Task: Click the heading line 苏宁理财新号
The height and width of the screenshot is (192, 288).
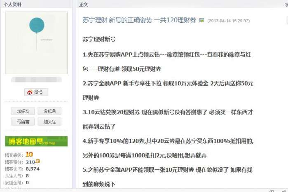Action: (99, 39)
